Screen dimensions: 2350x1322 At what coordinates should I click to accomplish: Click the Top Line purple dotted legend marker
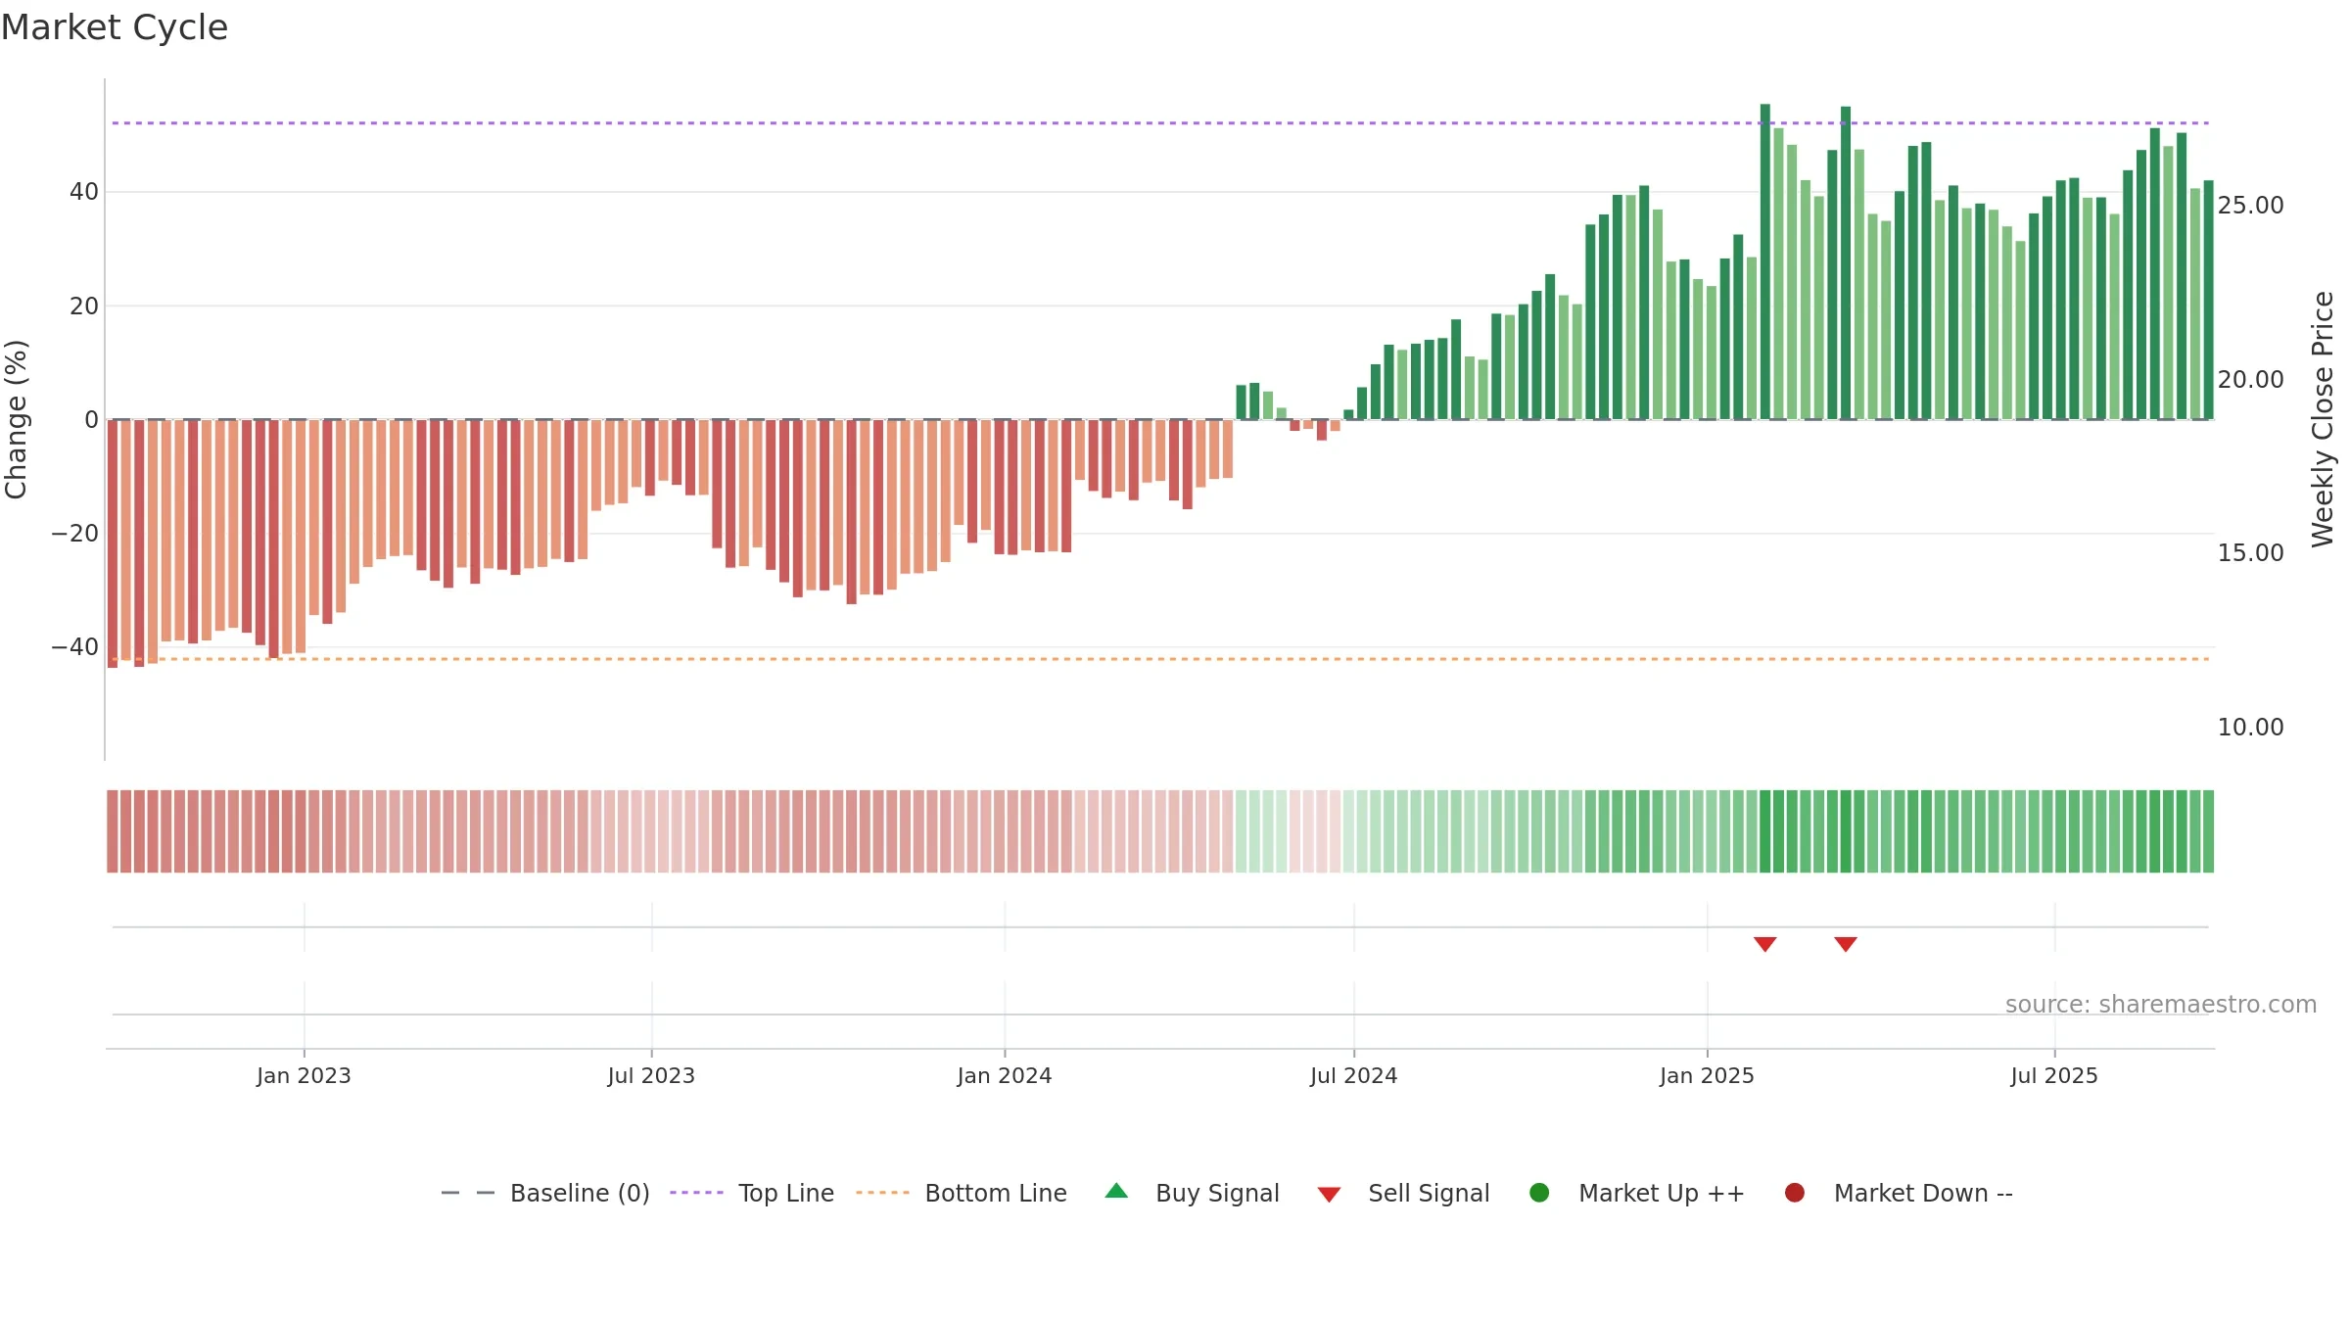point(696,1193)
